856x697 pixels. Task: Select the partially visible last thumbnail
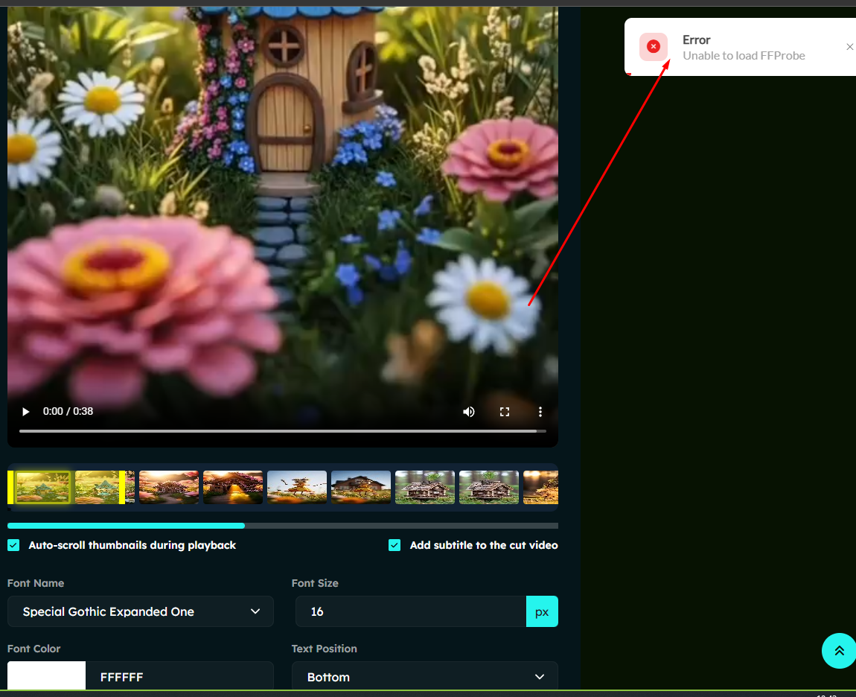point(540,487)
